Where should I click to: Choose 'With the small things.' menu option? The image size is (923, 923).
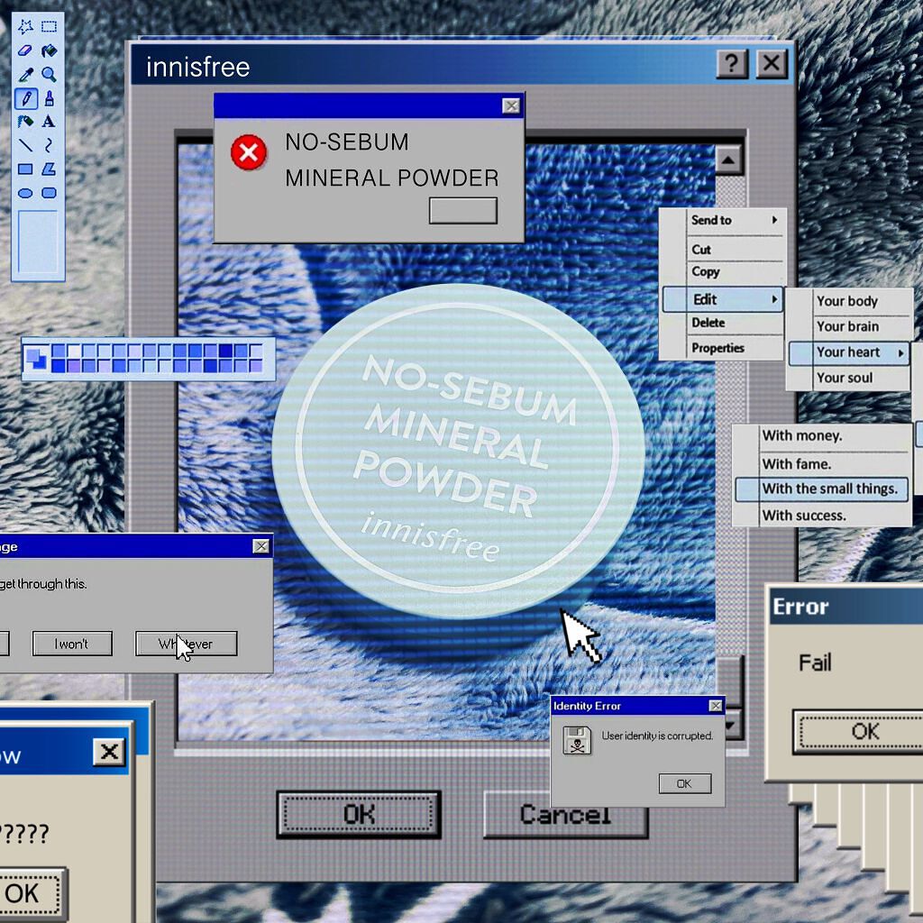[829, 489]
